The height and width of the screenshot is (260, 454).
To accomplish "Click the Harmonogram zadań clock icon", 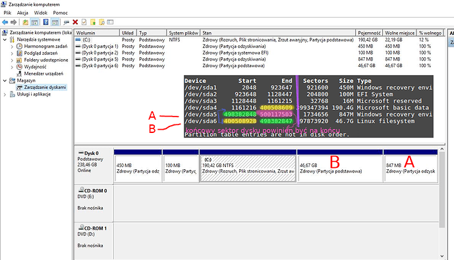I will tap(19, 46).
